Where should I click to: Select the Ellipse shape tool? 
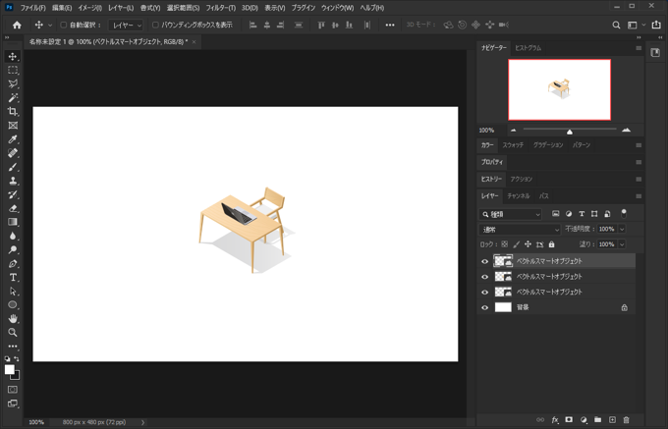pos(13,304)
